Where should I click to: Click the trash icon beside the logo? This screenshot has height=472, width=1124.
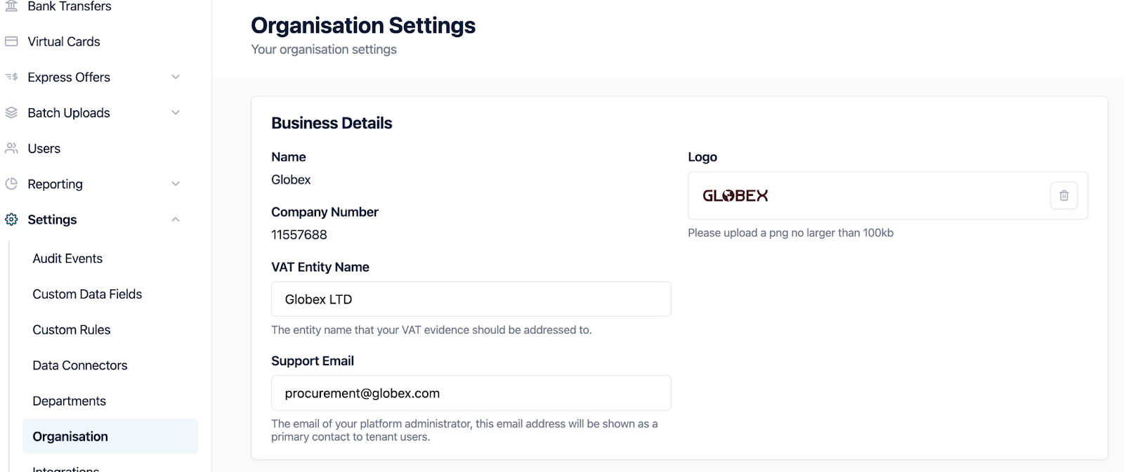point(1064,196)
